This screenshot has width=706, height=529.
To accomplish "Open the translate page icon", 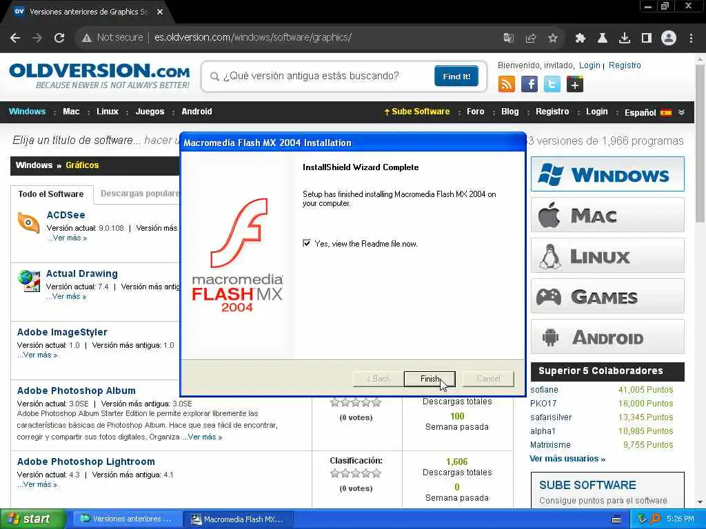I will coord(509,38).
